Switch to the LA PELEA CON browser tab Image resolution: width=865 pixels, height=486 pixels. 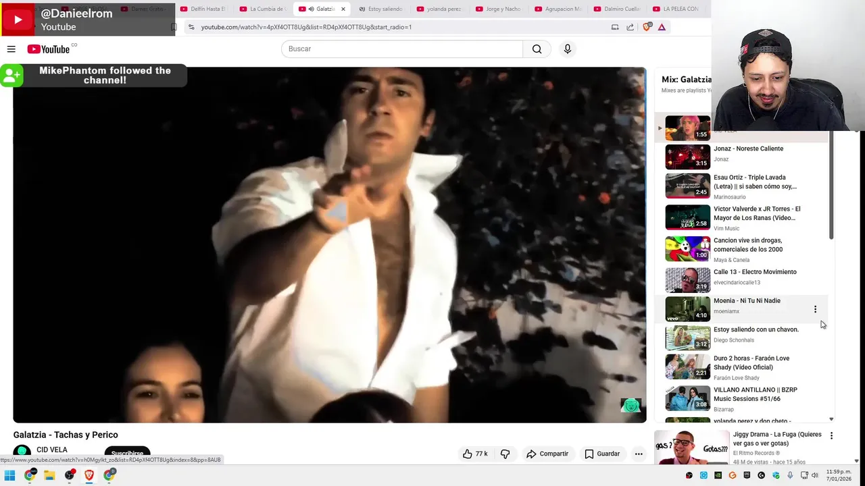tap(676, 9)
